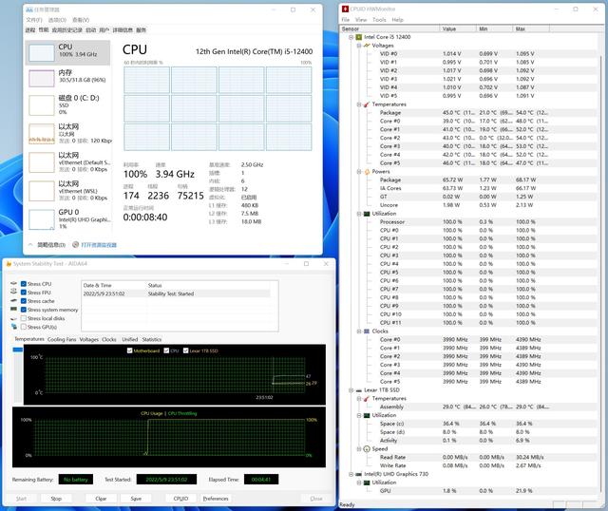Click the GPU Utilization icon at tree bottom
Image resolution: width=608 pixels, height=511 pixels.
click(x=367, y=483)
